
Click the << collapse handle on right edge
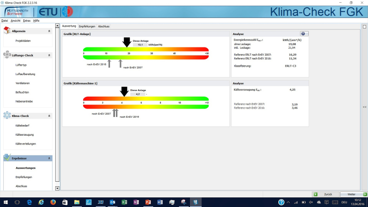pos(364,107)
